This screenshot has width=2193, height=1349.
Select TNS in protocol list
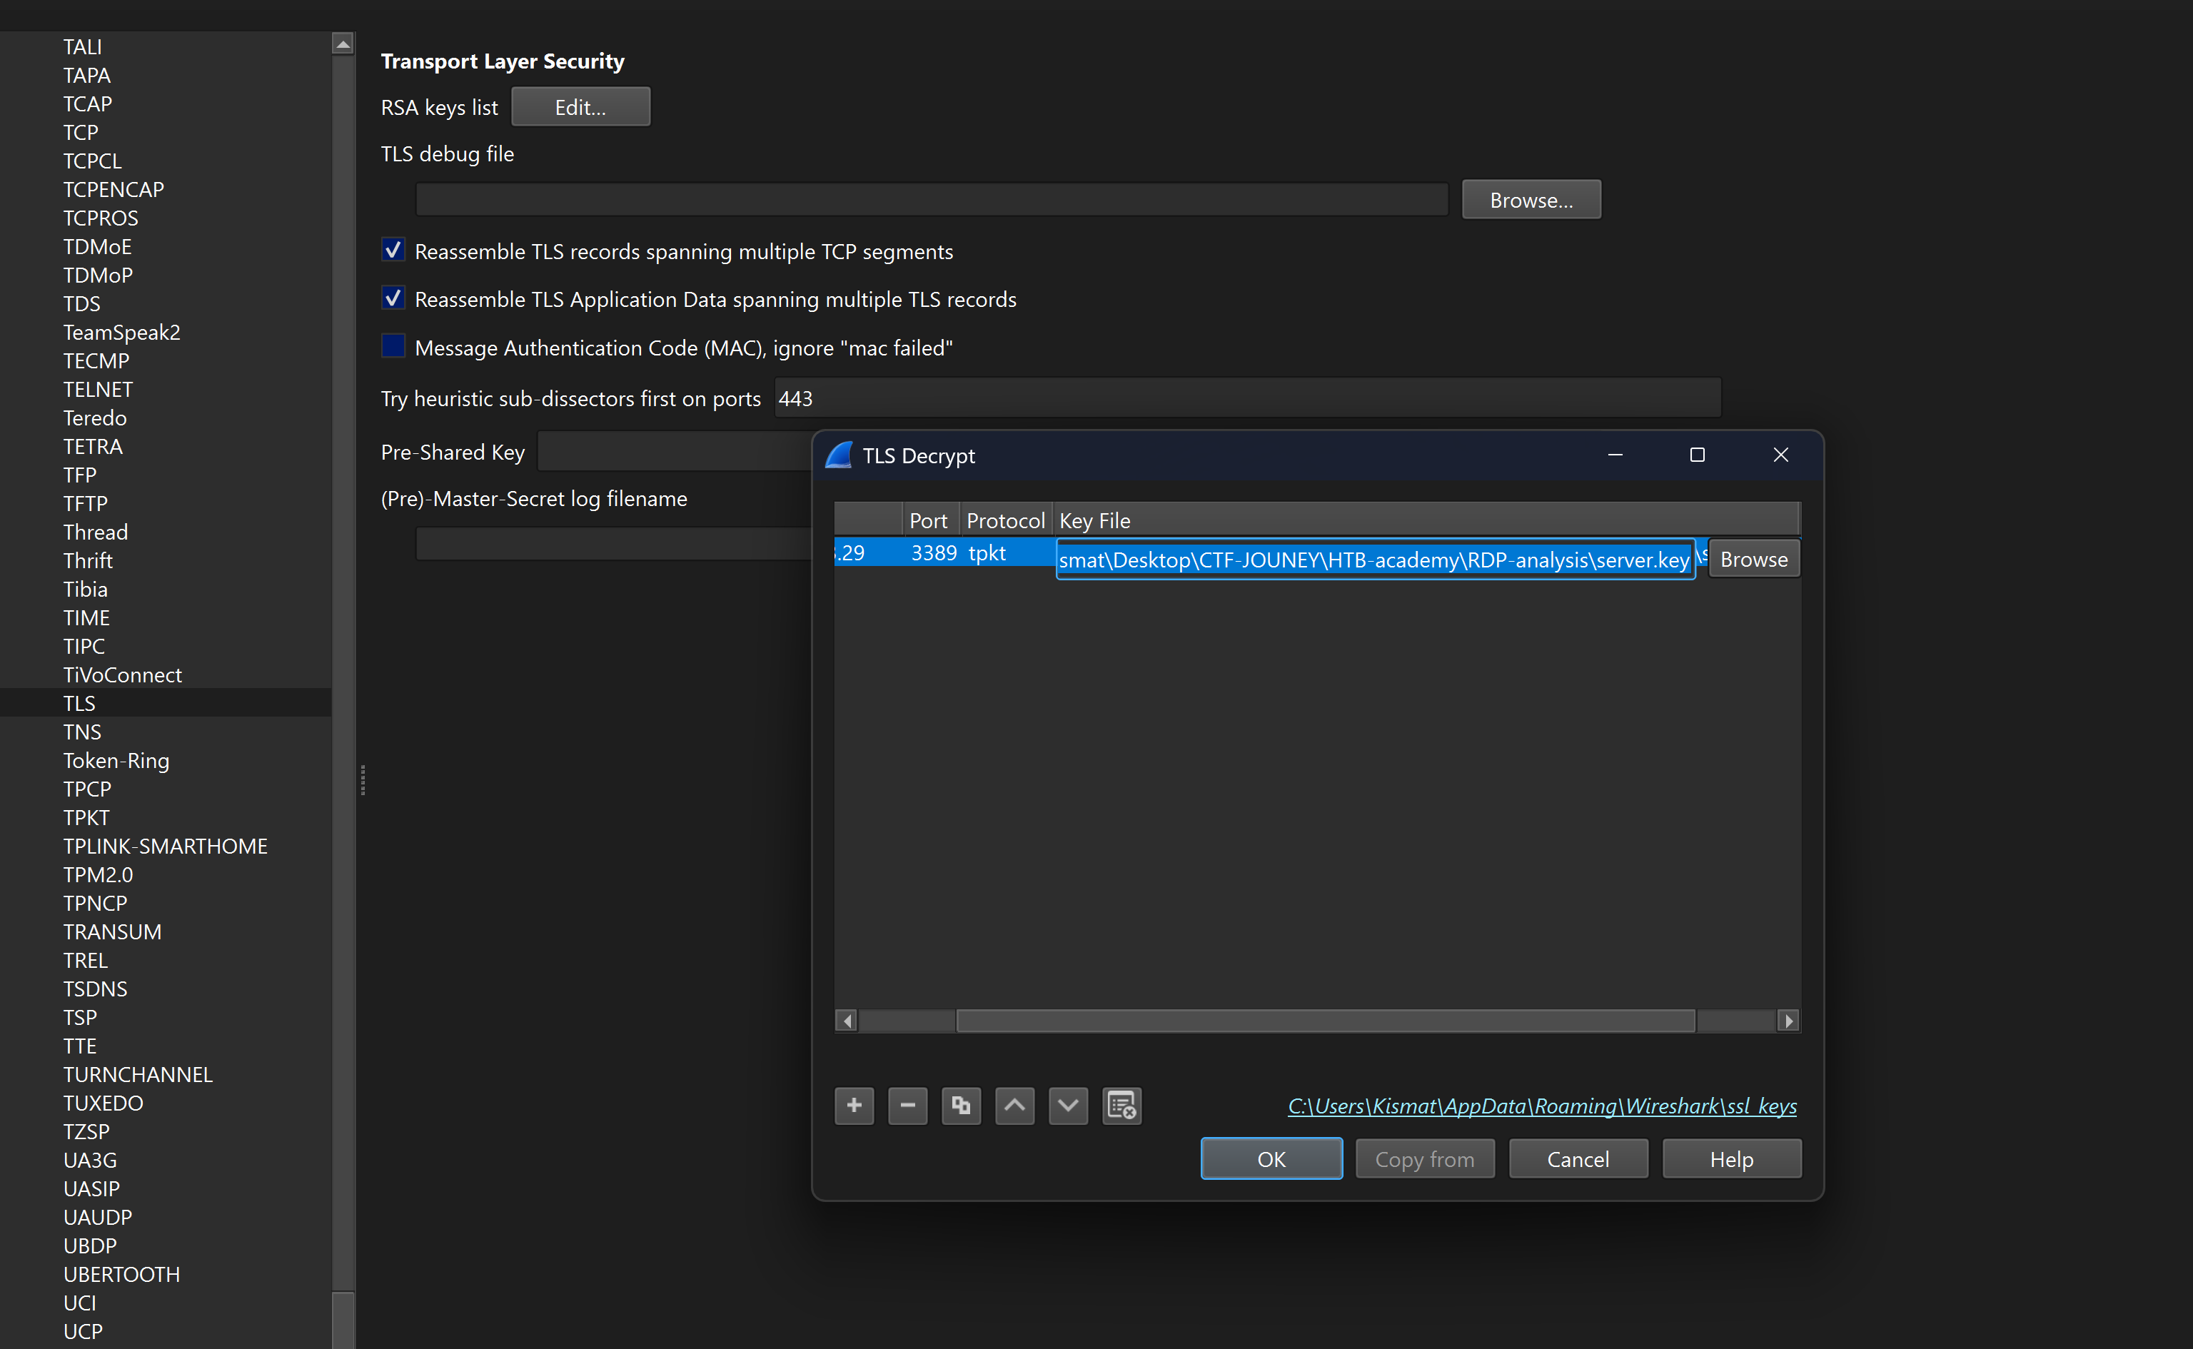click(x=82, y=732)
